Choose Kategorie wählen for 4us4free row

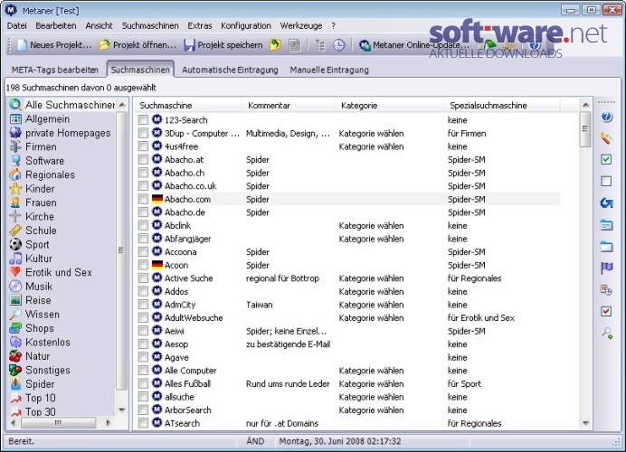371,146
